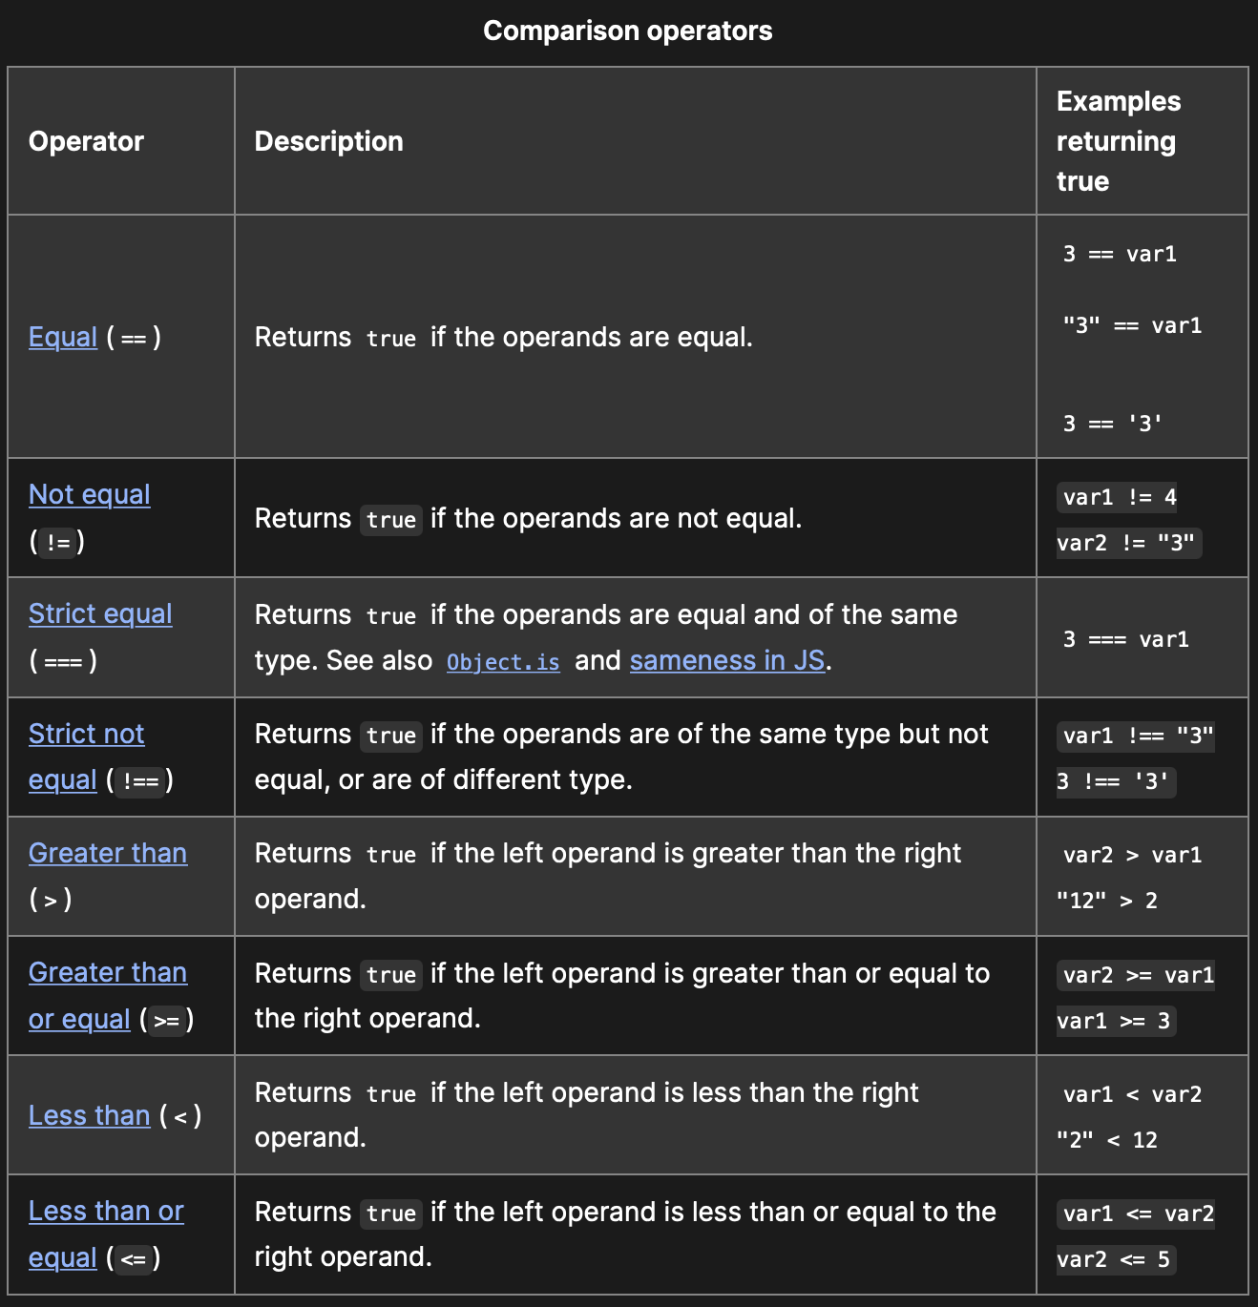This screenshot has height=1307, width=1258.
Task: Click the var1 != 4 code example
Action: click(1120, 497)
